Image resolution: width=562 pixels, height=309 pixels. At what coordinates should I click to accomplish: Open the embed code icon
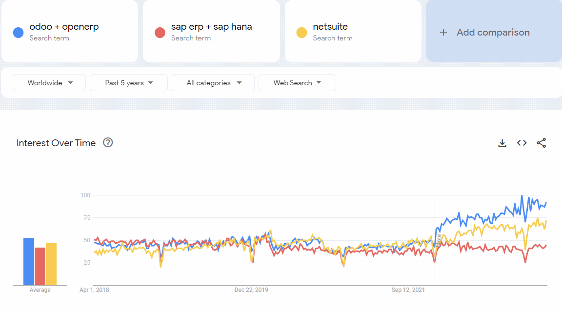522,143
